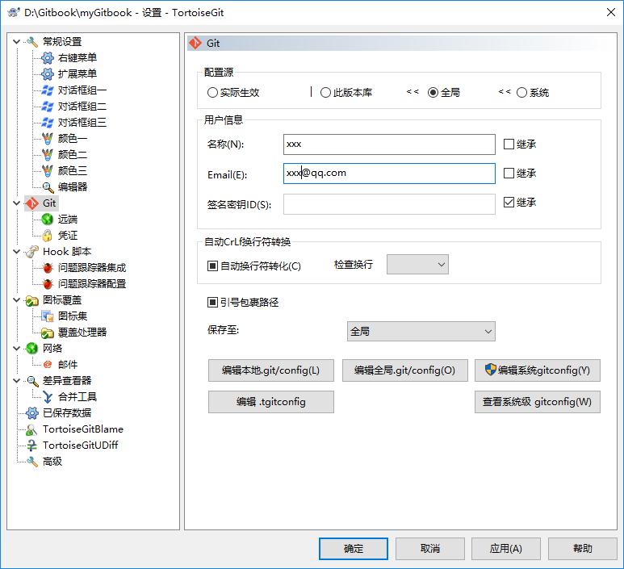624x569 pixels.
Task: Collapse the 常规设置 tree node
Action: [17, 42]
